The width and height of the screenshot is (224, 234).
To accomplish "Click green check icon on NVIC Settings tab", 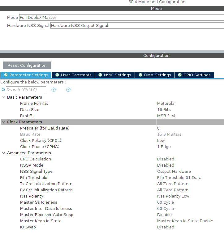I will 100,75.
